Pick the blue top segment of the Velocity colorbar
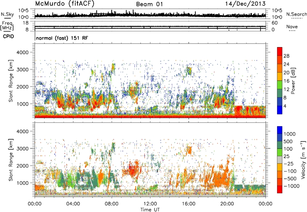Screen dimensions: 307x212 280,130
